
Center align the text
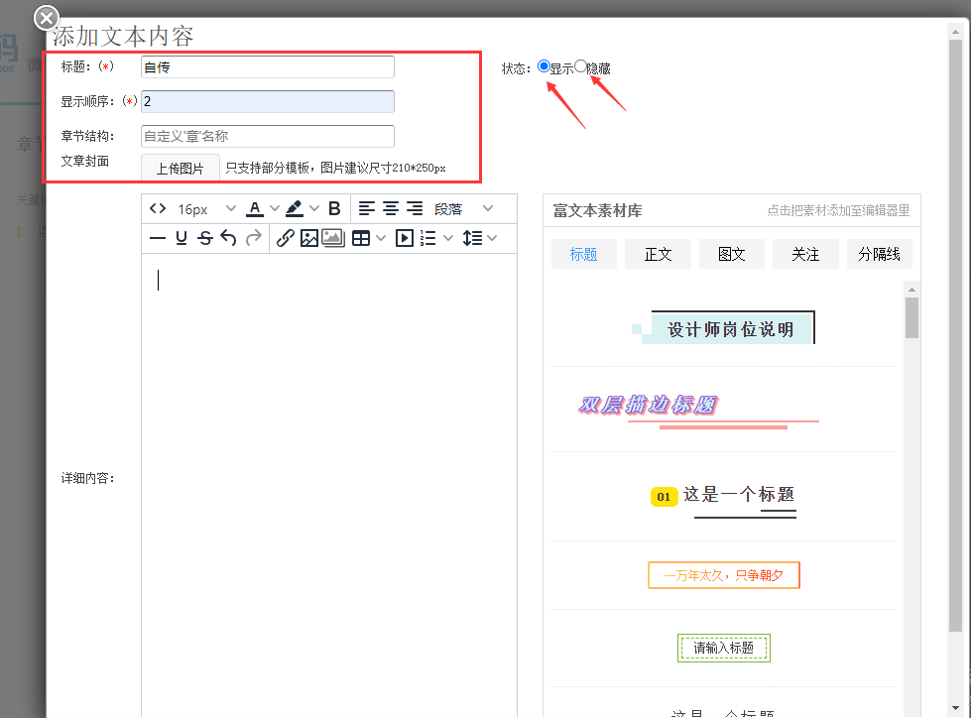pyautogui.click(x=391, y=209)
